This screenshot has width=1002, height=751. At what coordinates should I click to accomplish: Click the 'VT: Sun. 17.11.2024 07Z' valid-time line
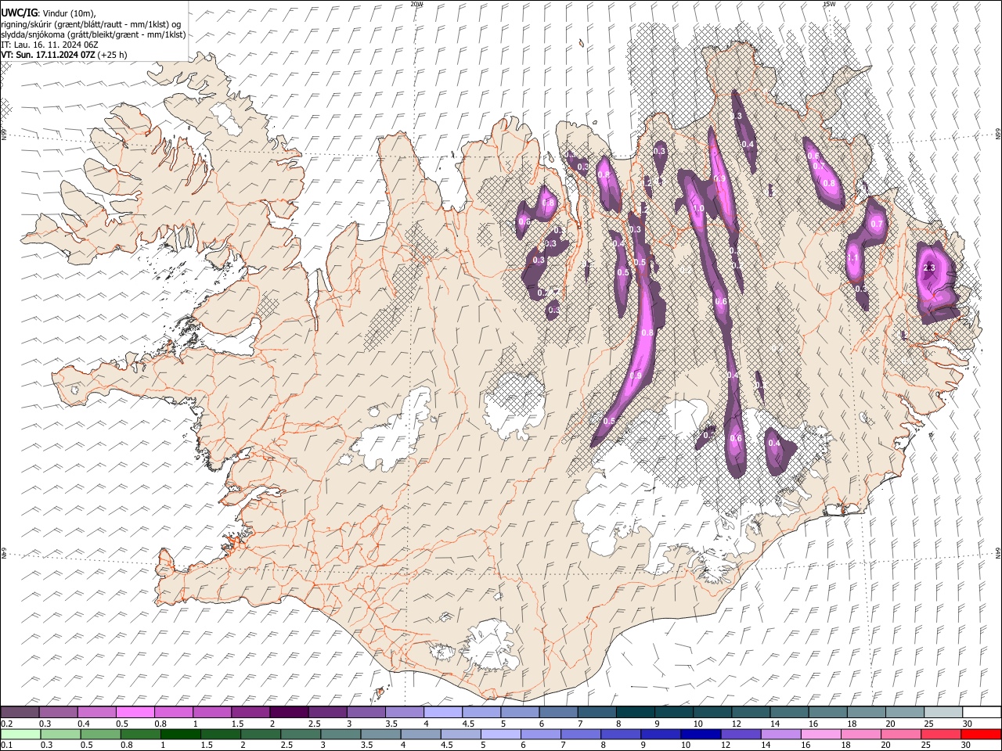click(63, 55)
